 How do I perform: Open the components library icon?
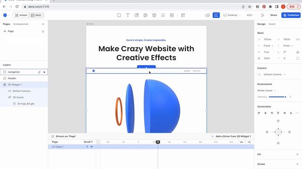[x=183, y=15]
